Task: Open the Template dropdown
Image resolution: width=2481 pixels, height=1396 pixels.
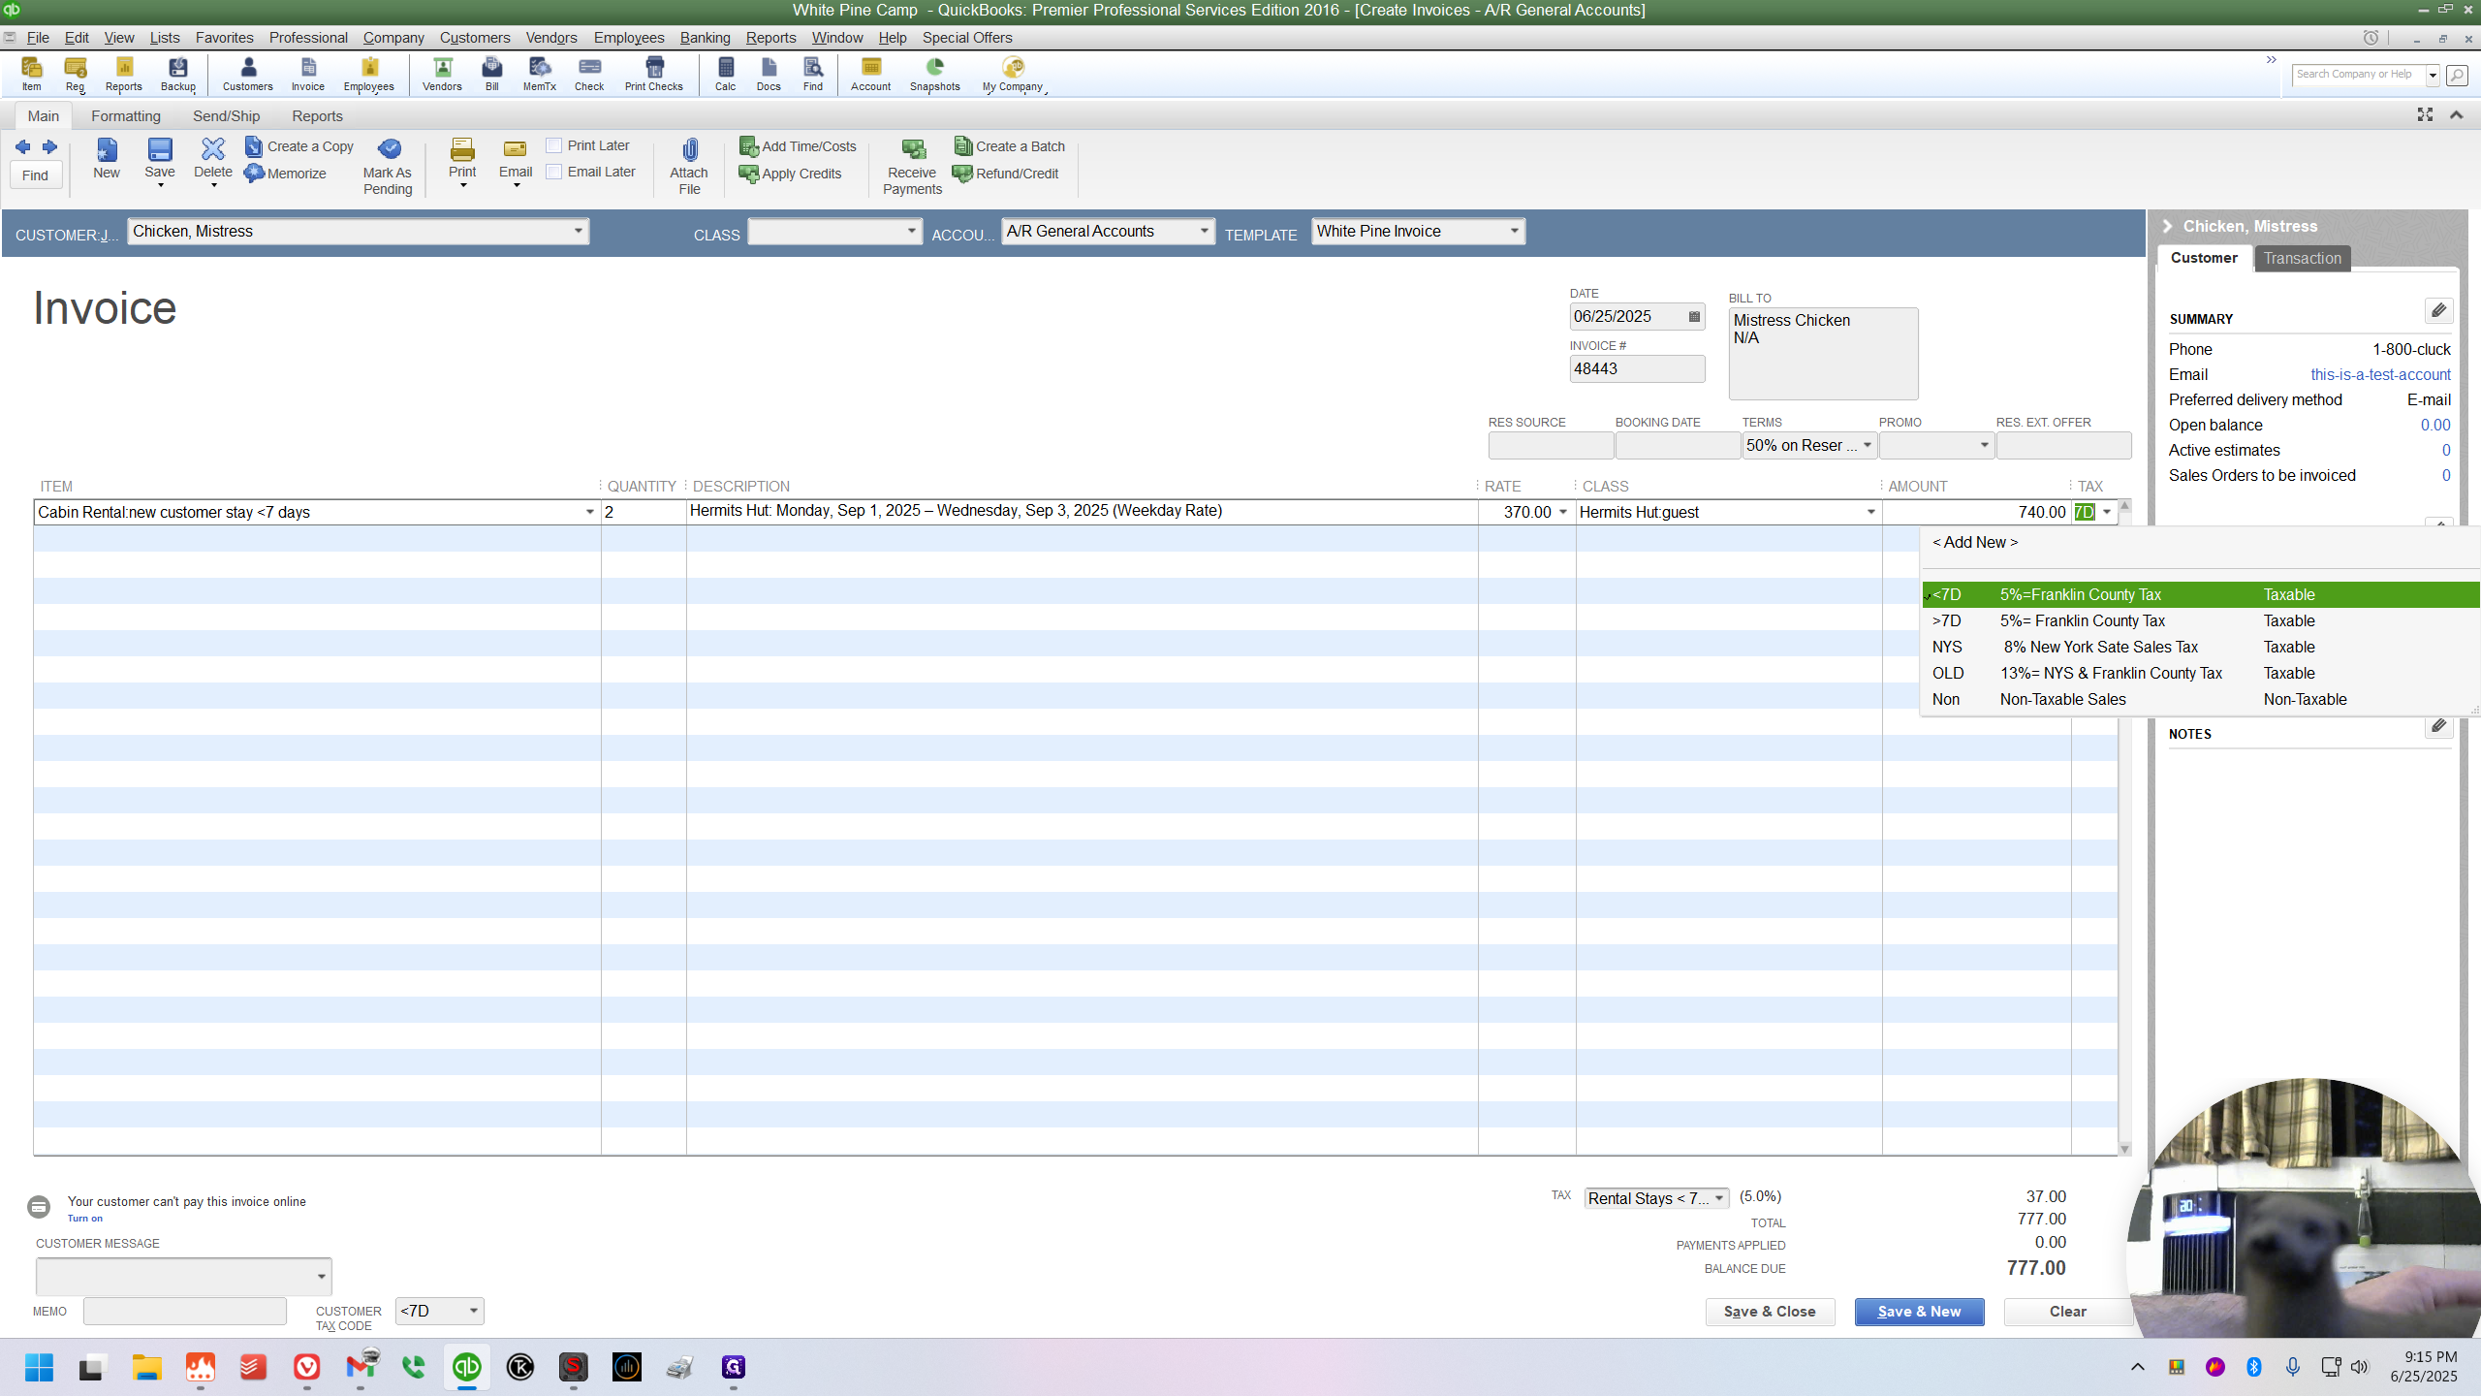Action: click(x=1514, y=231)
